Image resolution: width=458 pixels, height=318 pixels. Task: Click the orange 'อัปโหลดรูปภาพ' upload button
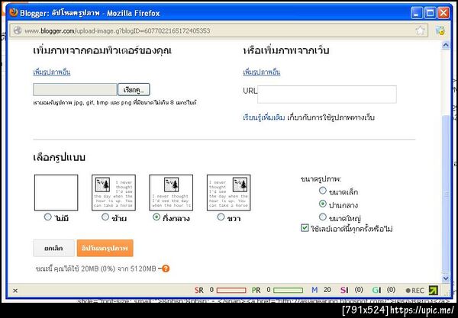click(105, 249)
